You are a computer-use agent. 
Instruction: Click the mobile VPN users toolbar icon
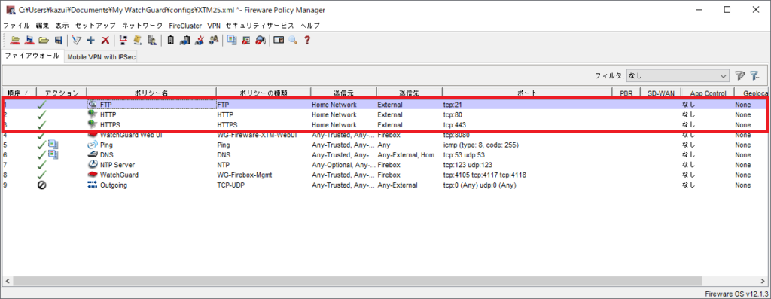click(x=213, y=41)
